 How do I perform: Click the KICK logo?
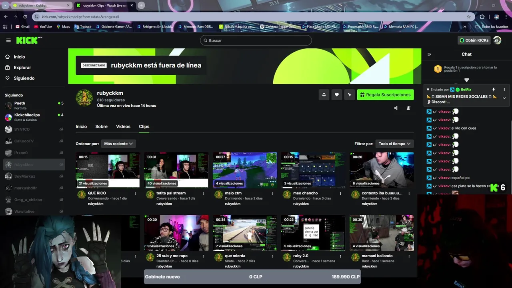[29, 40]
